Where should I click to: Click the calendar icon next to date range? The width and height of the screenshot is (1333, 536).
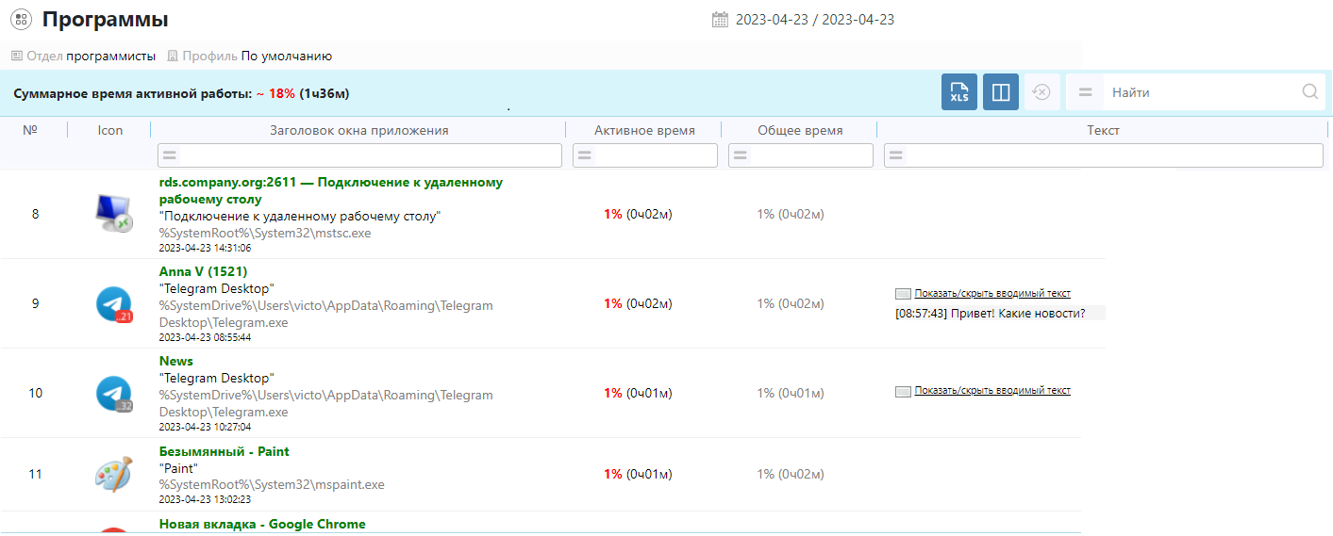(720, 20)
